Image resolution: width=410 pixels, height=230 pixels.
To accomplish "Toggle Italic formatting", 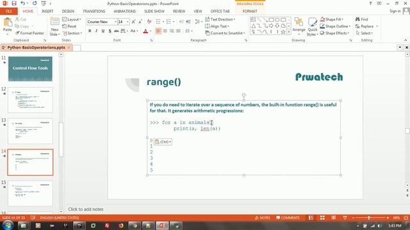I will pos(96,31).
